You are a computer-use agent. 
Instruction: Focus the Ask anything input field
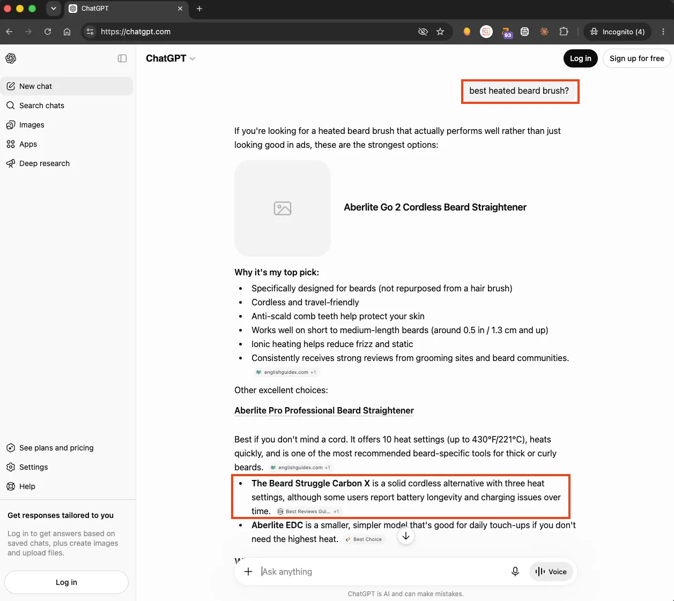(381, 572)
